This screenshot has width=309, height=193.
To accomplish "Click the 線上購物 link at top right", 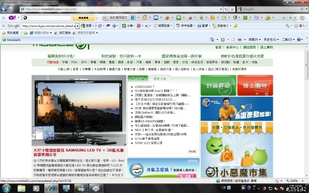I will [267, 47].
